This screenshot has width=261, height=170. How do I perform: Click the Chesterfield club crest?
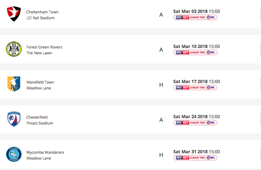pyautogui.click(x=14, y=120)
